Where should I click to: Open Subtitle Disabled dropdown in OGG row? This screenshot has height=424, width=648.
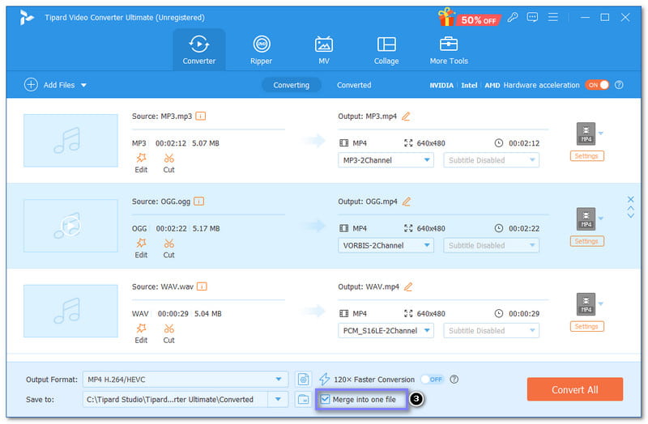click(x=492, y=245)
